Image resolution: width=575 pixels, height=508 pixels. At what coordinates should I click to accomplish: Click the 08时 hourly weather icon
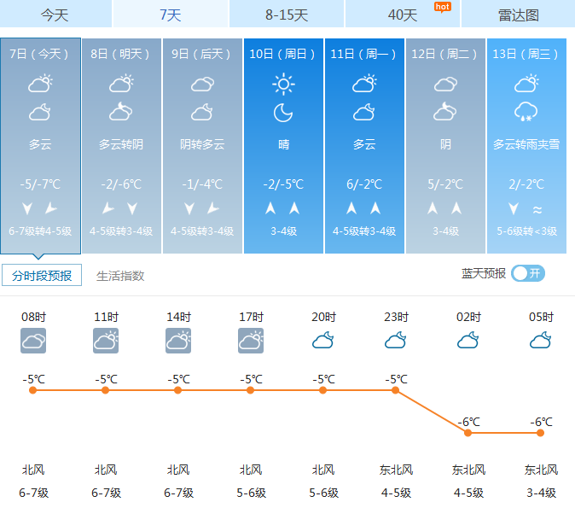coord(33,341)
